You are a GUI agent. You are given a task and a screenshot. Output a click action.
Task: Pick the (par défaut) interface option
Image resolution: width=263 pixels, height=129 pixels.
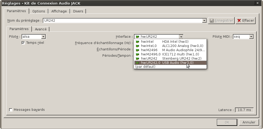[170, 66]
